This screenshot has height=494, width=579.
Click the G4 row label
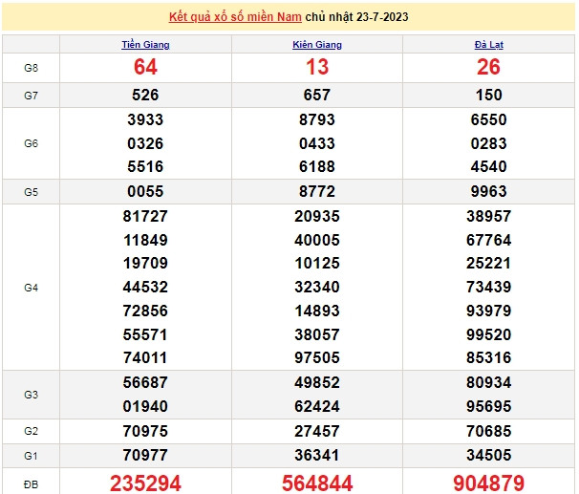(x=30, y=288)
